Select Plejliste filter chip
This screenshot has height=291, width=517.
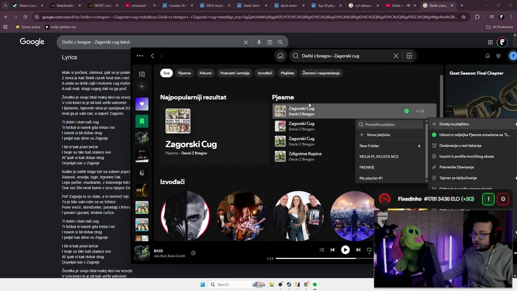point(288,73)
